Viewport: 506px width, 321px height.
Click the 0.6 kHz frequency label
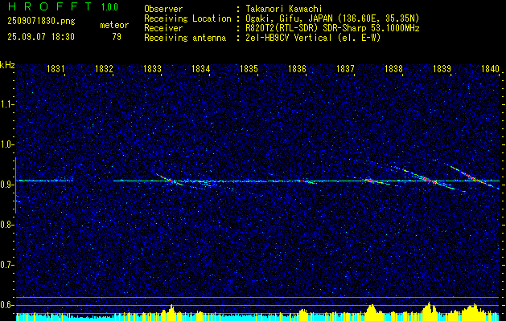pyautogui.click(x=6, y=305)
